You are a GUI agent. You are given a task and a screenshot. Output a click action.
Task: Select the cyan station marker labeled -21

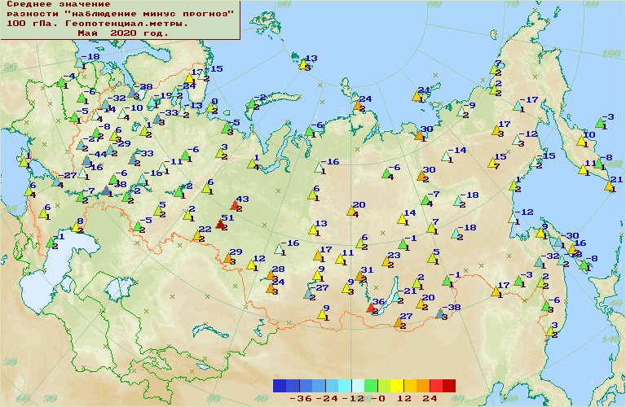(396, 297)
